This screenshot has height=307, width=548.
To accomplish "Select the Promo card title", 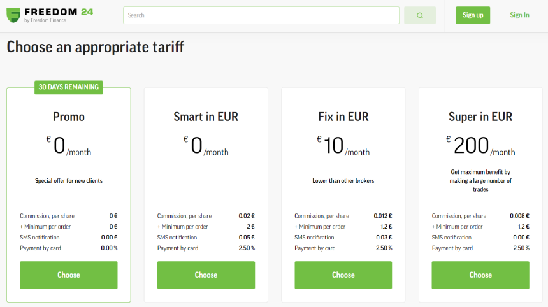I will point(69,117).
